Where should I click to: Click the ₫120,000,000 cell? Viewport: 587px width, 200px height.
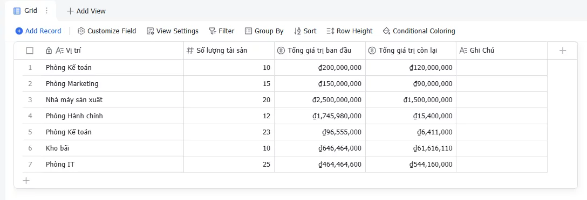point(411,68)
